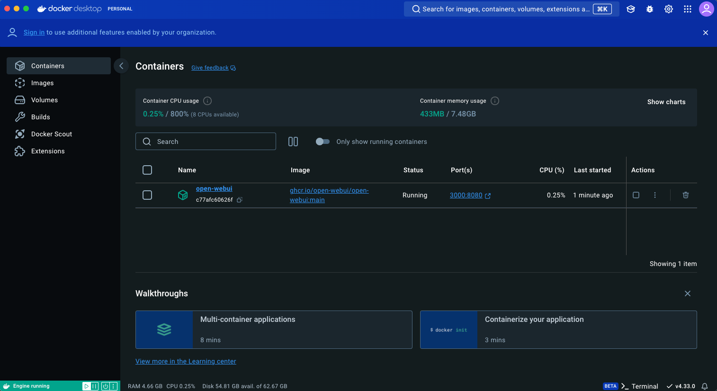This screenshot has height=391, width=717.
Task: Go to the Images sidebar item
Action: coord(59,83)
